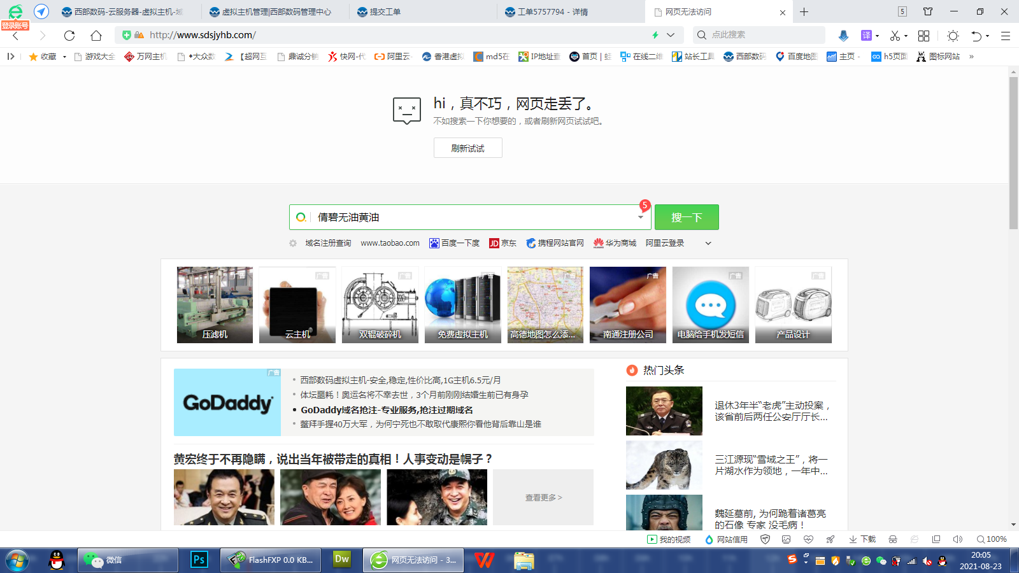The image size is (1019, 573).
Task: Click the scissors screenshot icon
Action: click(x=895, y=36)
